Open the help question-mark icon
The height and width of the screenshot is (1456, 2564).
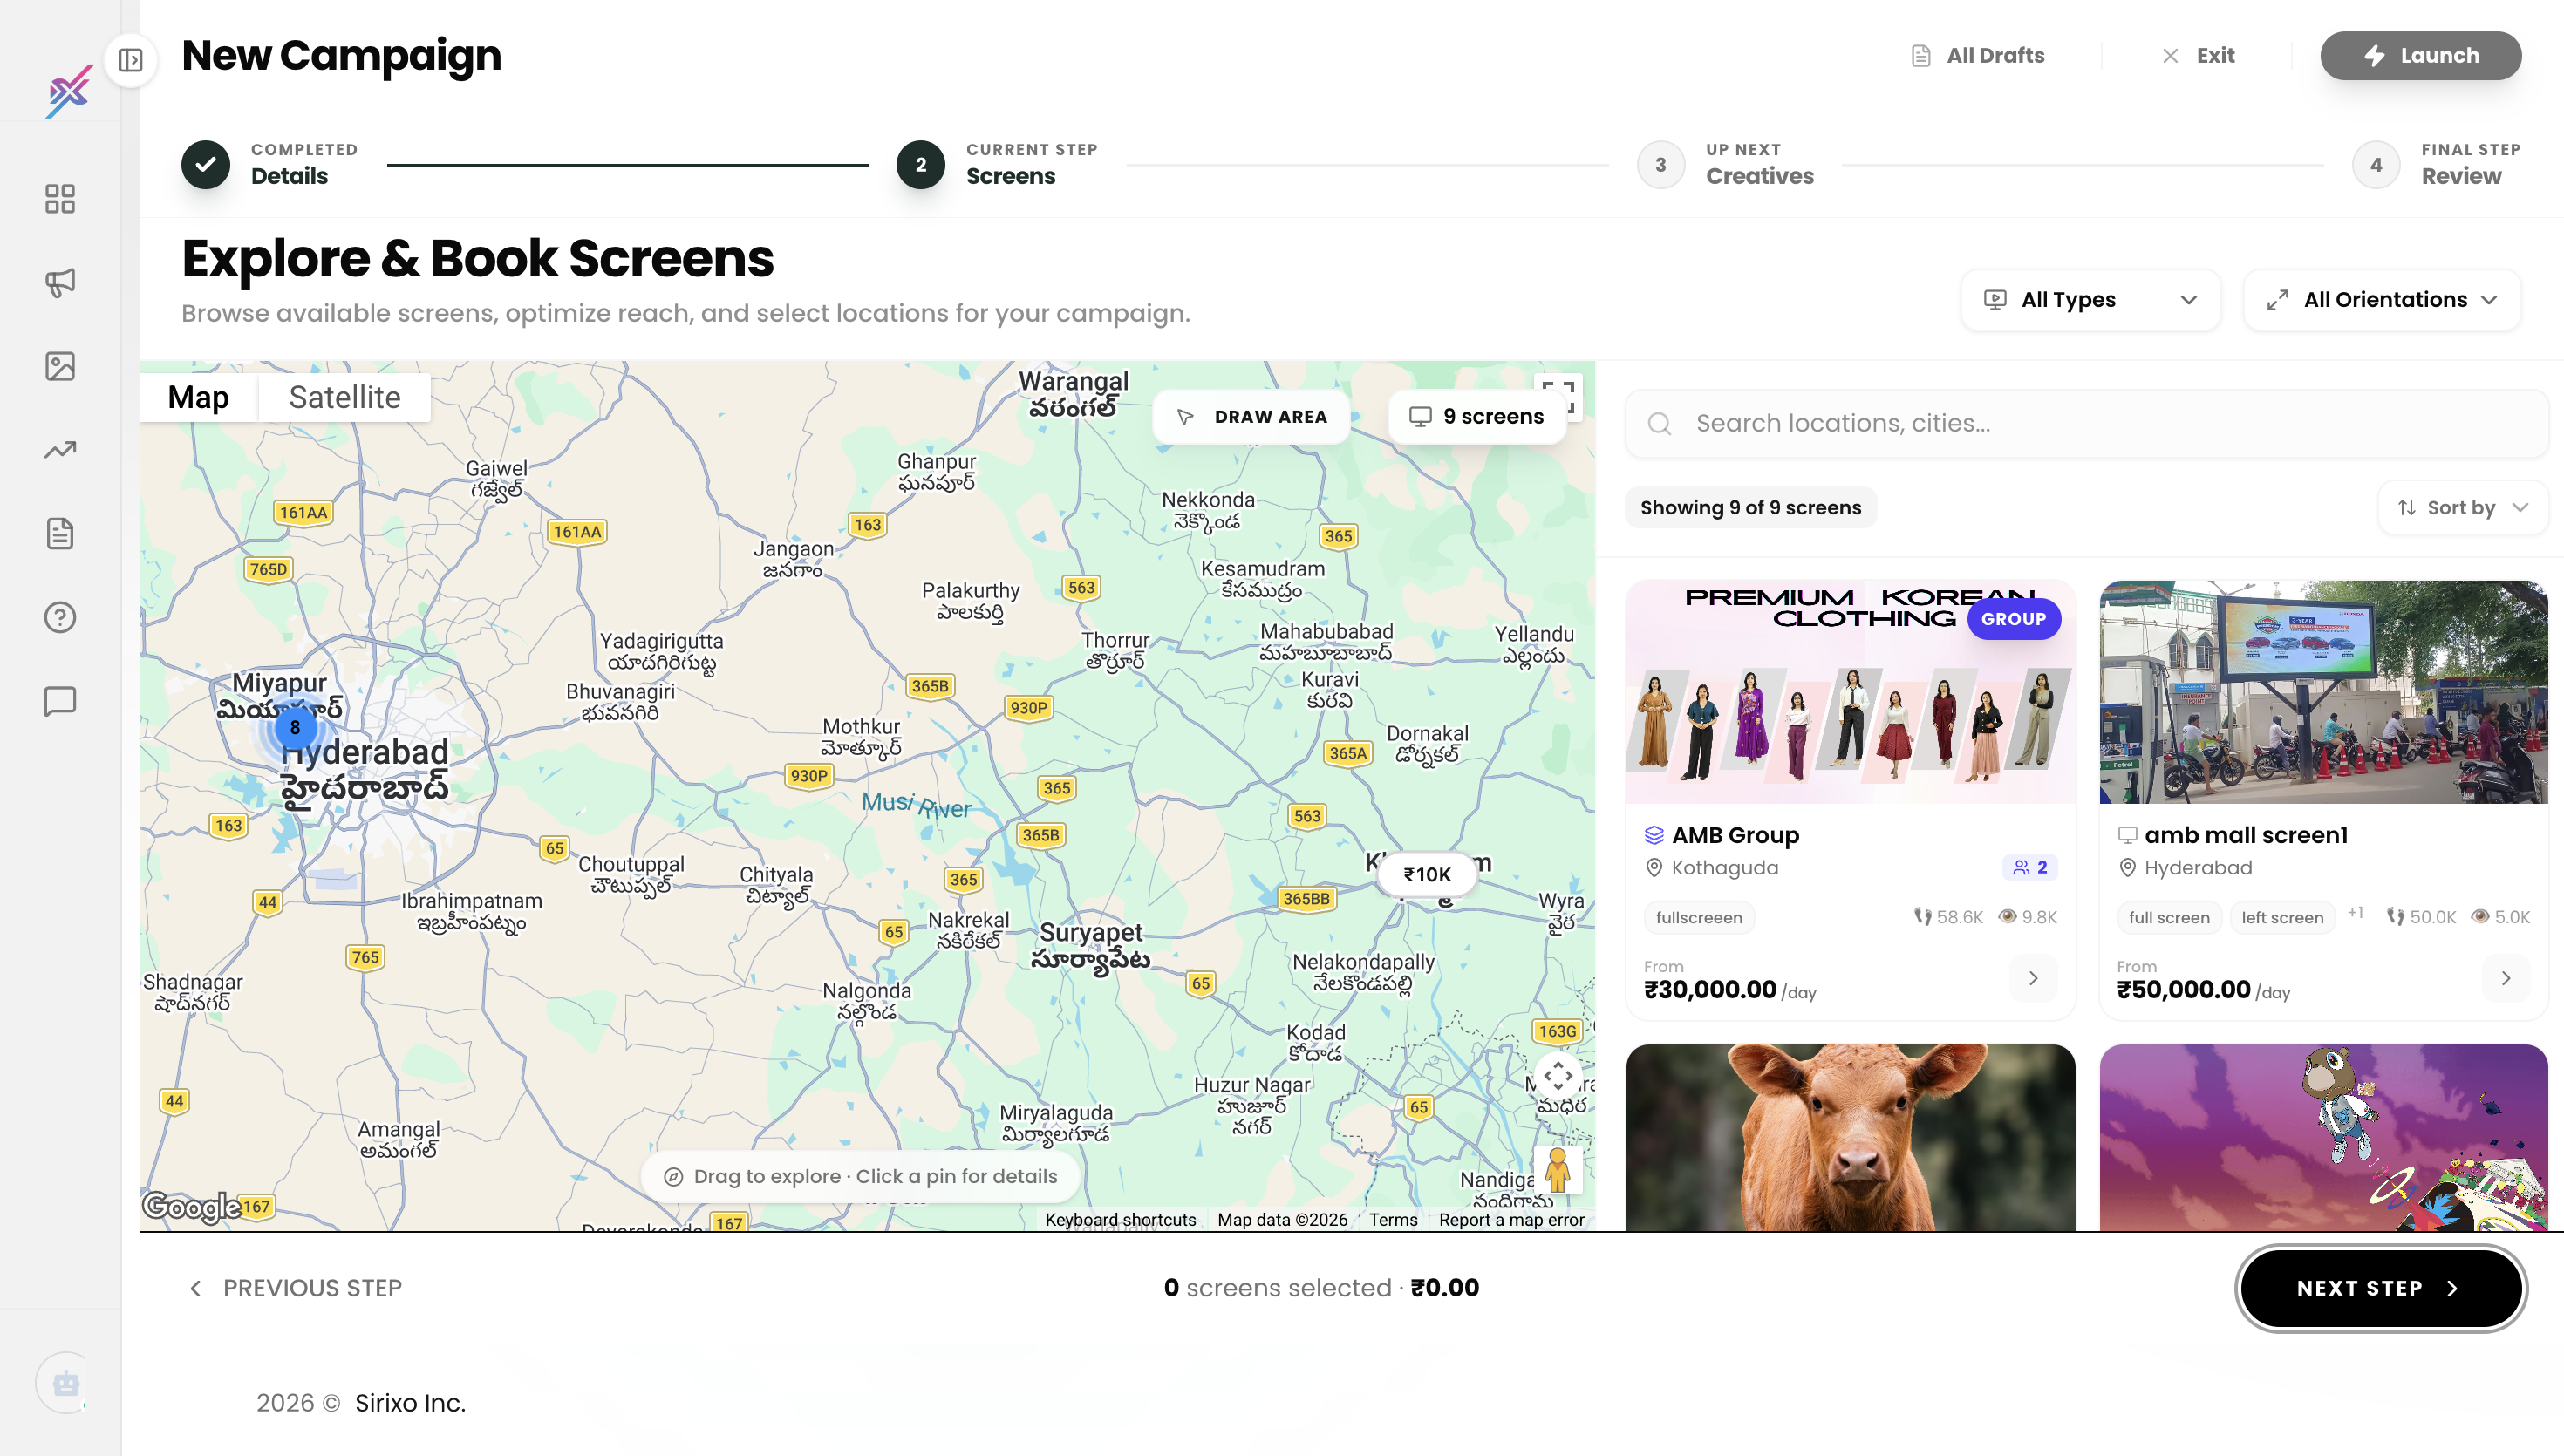coord(60,617)
